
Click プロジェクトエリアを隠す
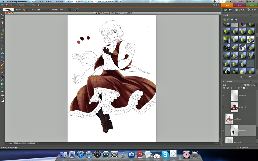point(9,148)
